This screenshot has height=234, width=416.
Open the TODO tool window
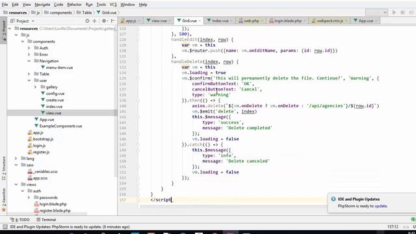(x=20, y=220)
